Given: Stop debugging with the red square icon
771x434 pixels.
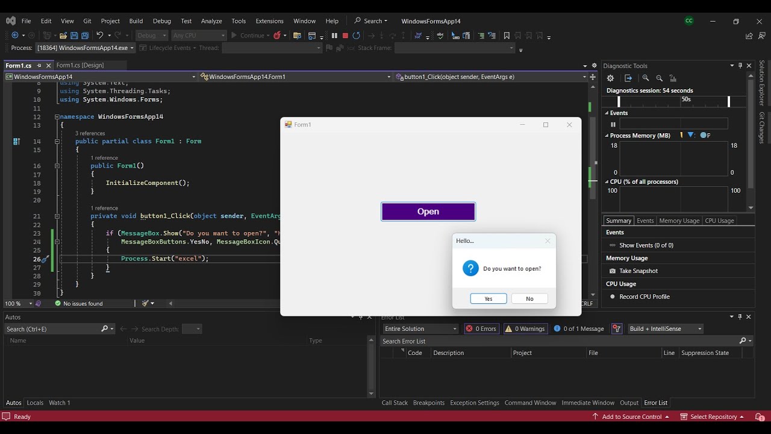Looking at the screenshot, I should coord(345,36).
